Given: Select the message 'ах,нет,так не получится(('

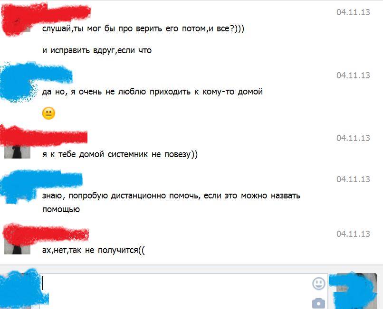Looking at the screenshot, I should pyautogui.click(x=94, y=250).
